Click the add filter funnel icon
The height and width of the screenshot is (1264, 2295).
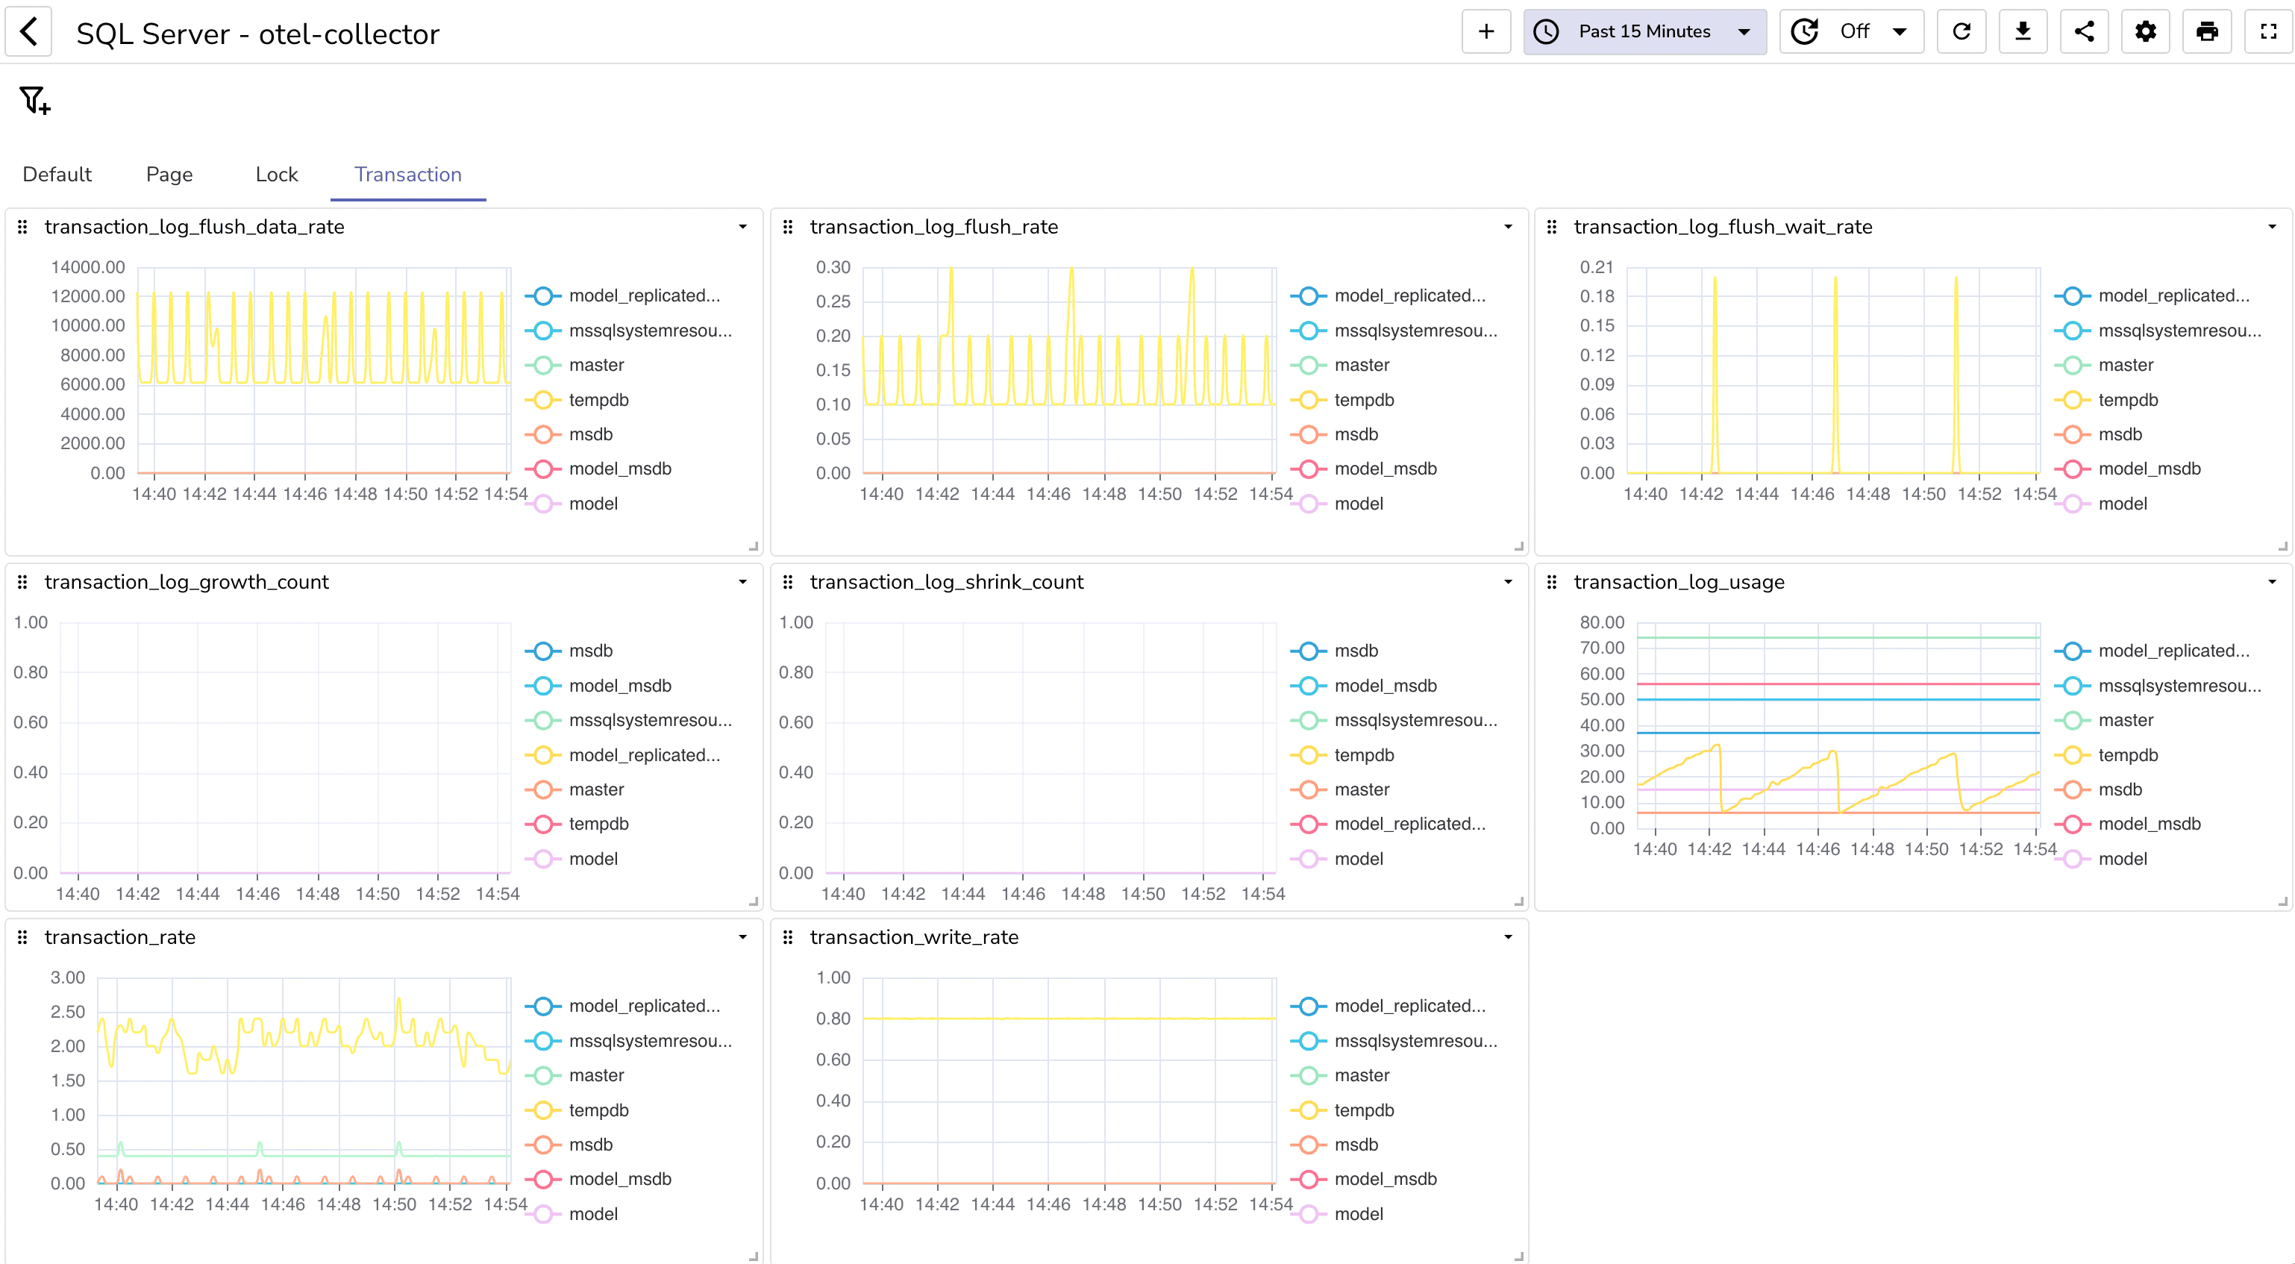pos(34,100)
